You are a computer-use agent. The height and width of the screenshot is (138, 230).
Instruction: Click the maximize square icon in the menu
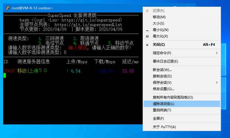click(147, 36)
